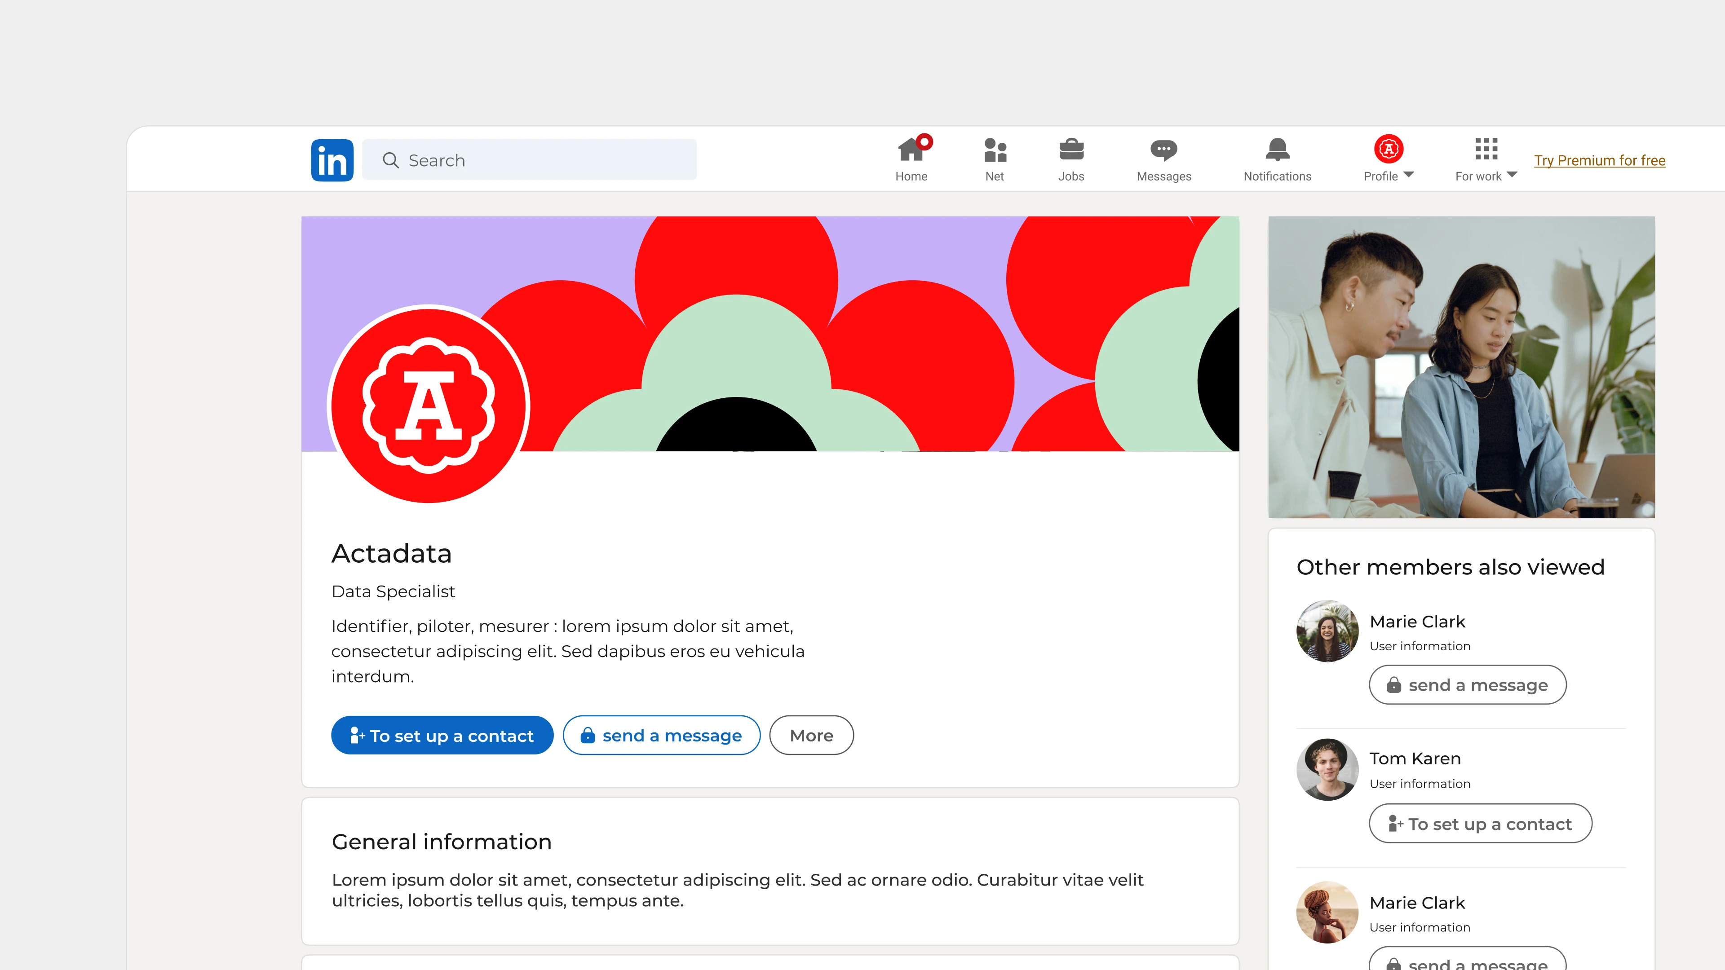Expand the For work dropdown arrow
The width and height of the screenshot is (1725, 970).
(x=1511, y=175)
